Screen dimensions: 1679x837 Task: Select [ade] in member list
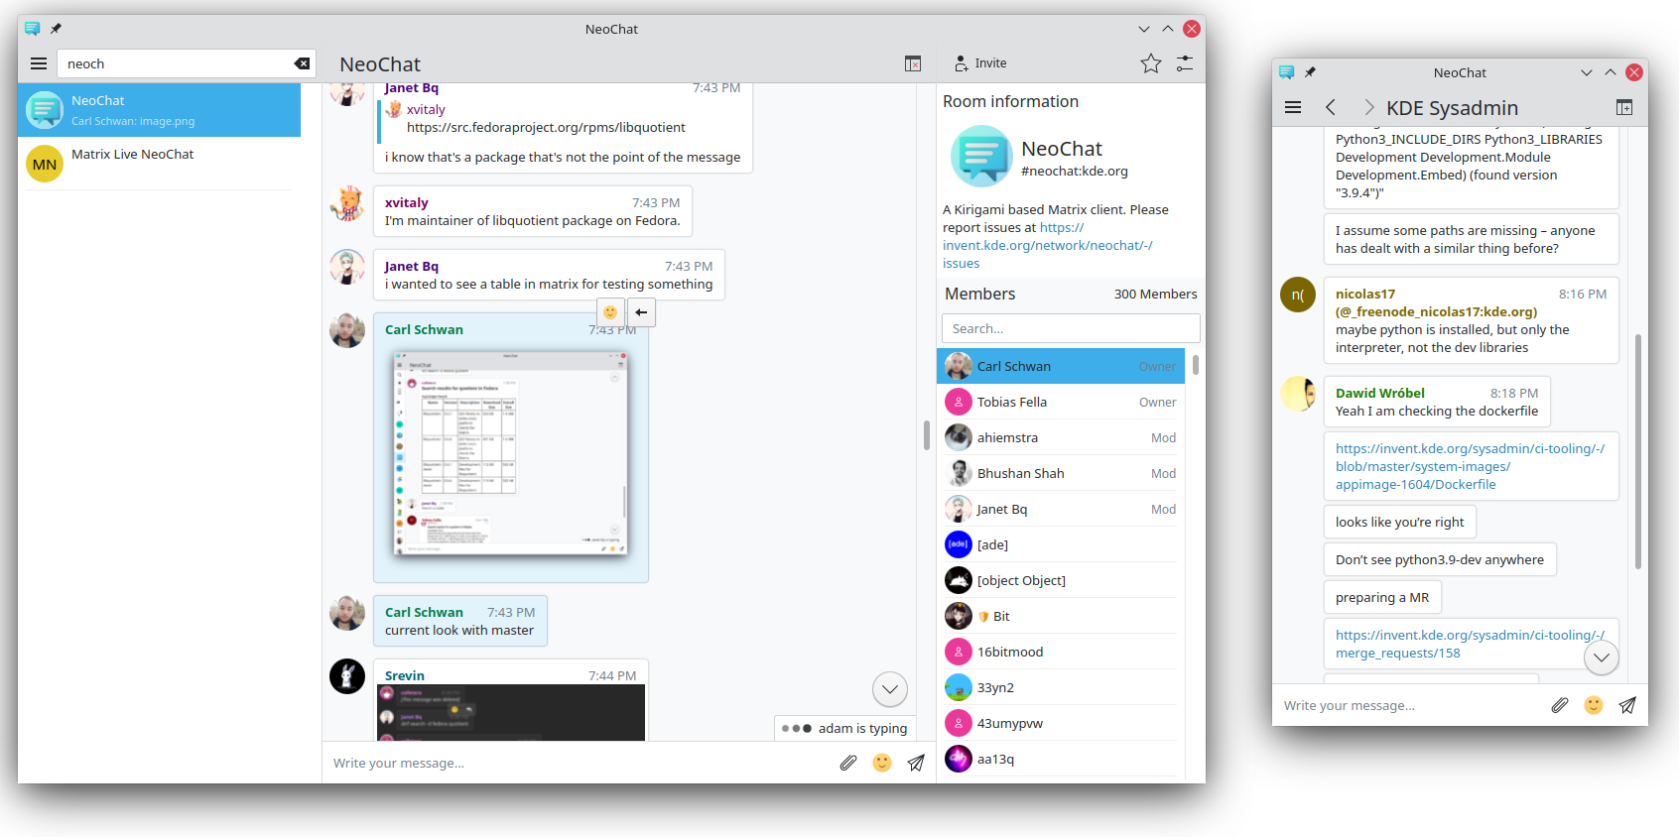(1061, 544)
